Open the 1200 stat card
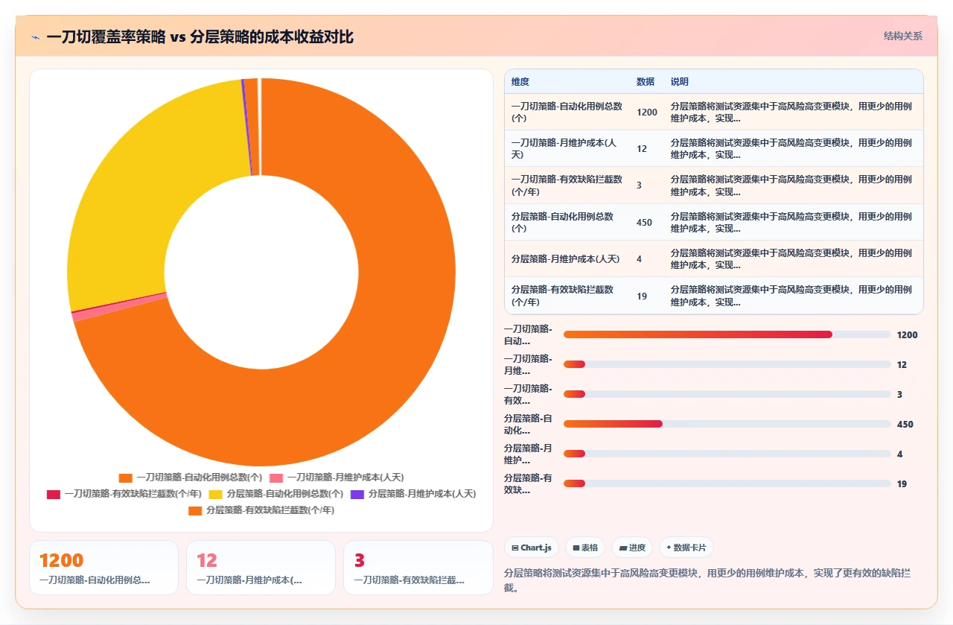Image resolution: width=953 pixels, height=625 pixels. [x=103, y=568]
